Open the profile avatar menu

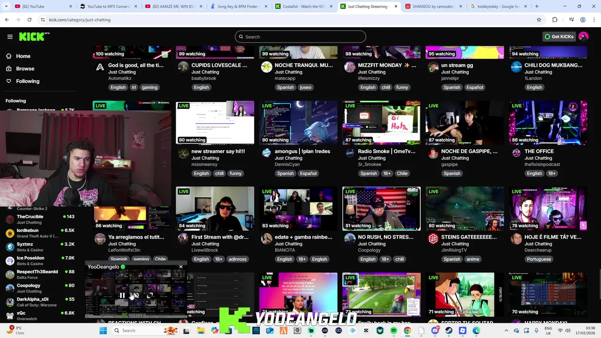click(584, 37)
